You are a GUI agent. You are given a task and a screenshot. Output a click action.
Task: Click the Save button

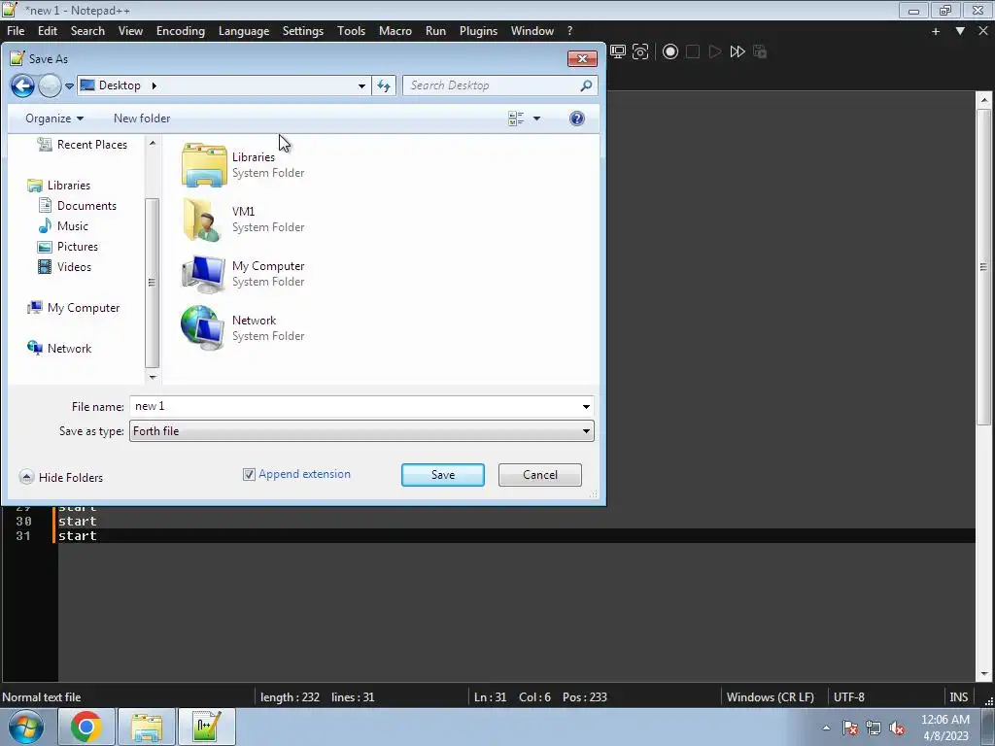tap(443, 475)
